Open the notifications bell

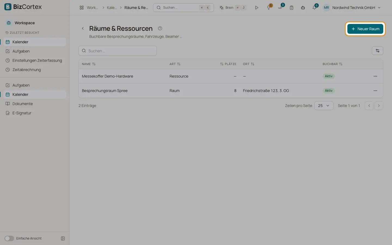[x=314, y=8]
